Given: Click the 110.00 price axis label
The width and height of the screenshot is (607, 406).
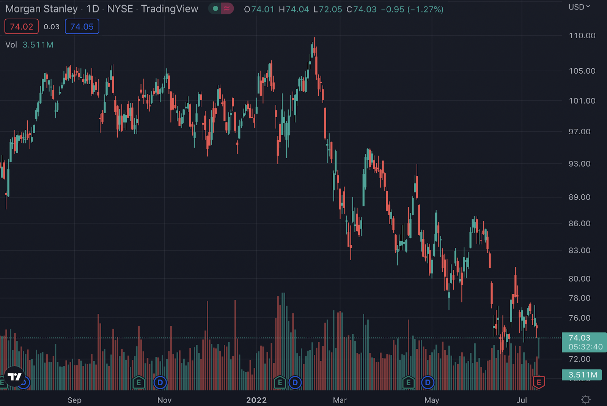Looking at the screenshot, I should coord(582,36).
